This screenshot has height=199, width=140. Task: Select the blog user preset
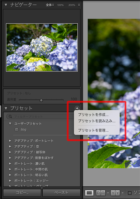(23, 130)
